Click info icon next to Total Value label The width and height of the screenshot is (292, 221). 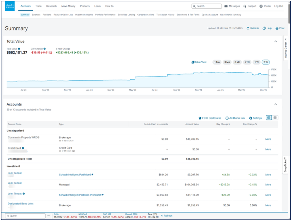19,49
